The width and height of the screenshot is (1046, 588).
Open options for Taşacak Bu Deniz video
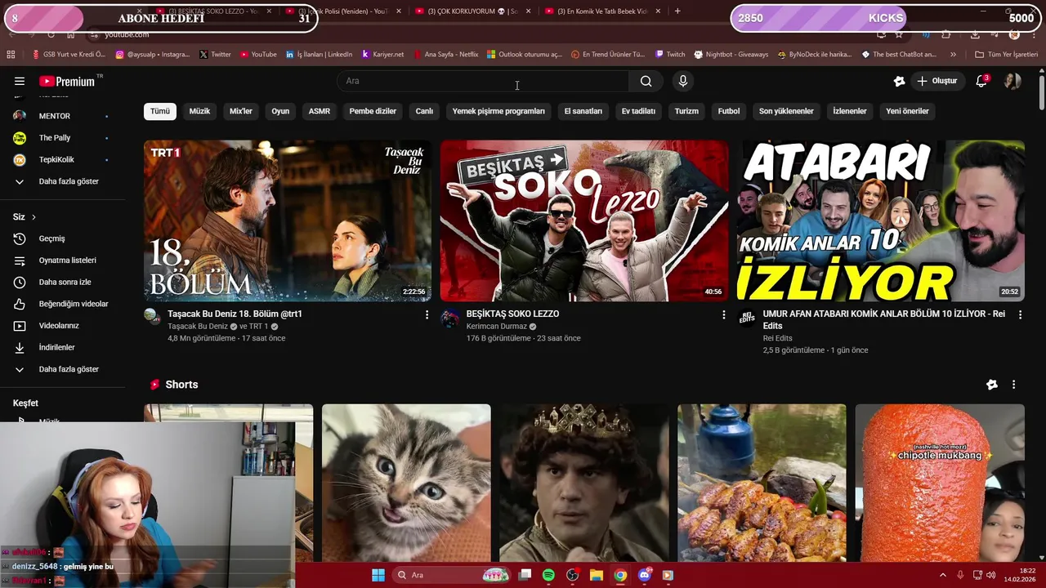pyautogui.click(x=427, y=314)
